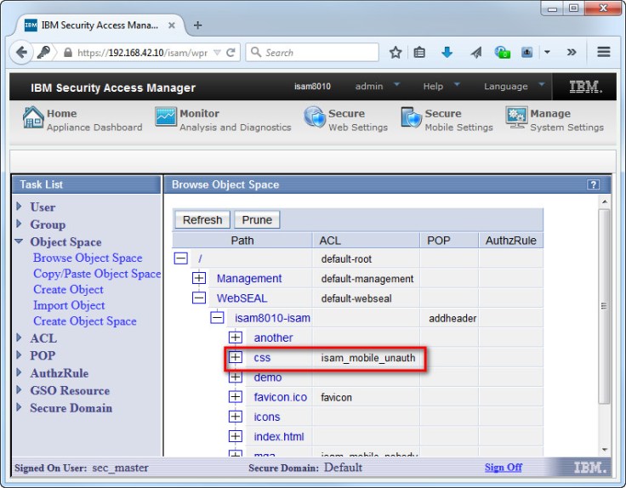Open the Manage System Settings gear icon
The width and height of the screenshot is (626, 488).
tap(516, 118)
